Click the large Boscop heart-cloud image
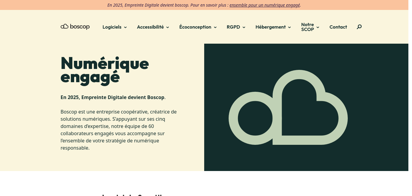Viewport: 412px width, 196px height. point(288,107)
